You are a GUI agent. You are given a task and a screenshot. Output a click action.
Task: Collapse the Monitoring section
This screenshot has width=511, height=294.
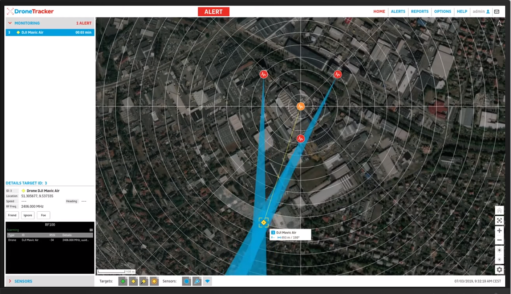tap(10, 23)
